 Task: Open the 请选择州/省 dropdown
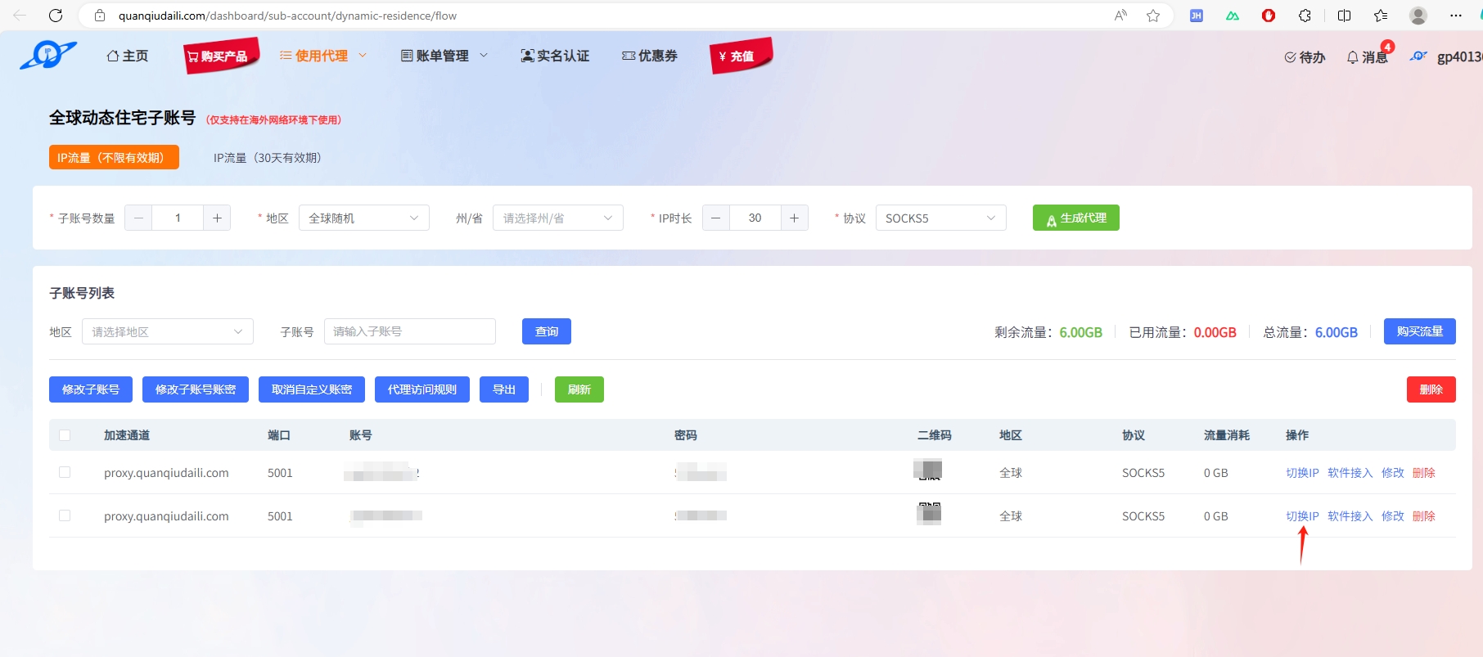[557, 218]
